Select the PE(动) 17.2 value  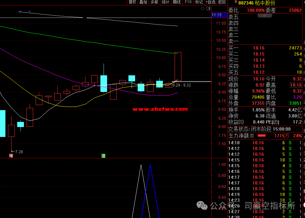(297, 122)
